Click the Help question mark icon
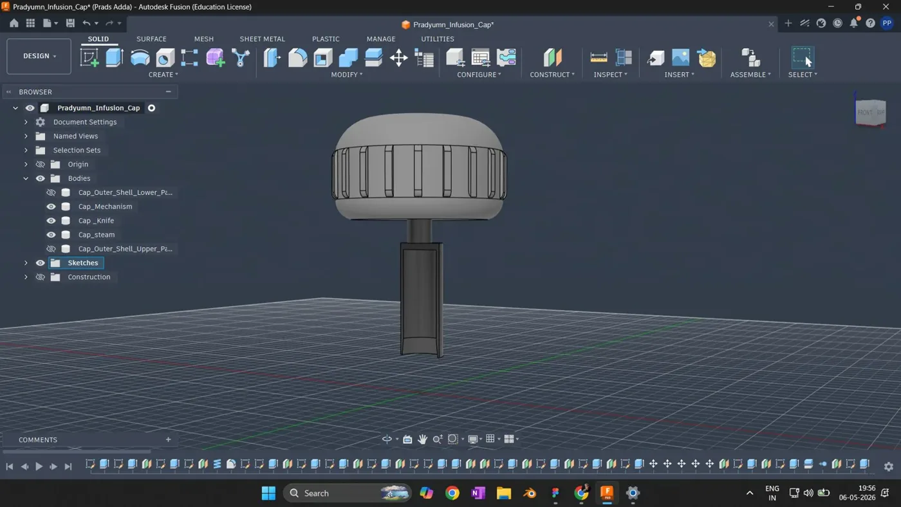 pos(870,23)
